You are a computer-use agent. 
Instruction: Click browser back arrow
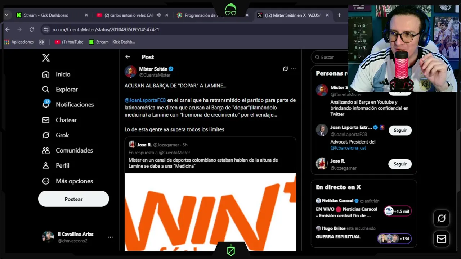tap(8, 29)
